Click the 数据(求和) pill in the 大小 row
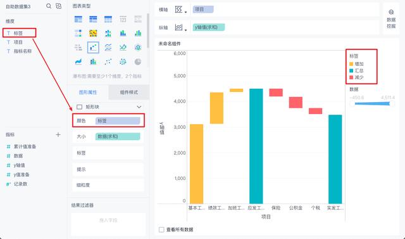405x239 pixels. point(118,136)
